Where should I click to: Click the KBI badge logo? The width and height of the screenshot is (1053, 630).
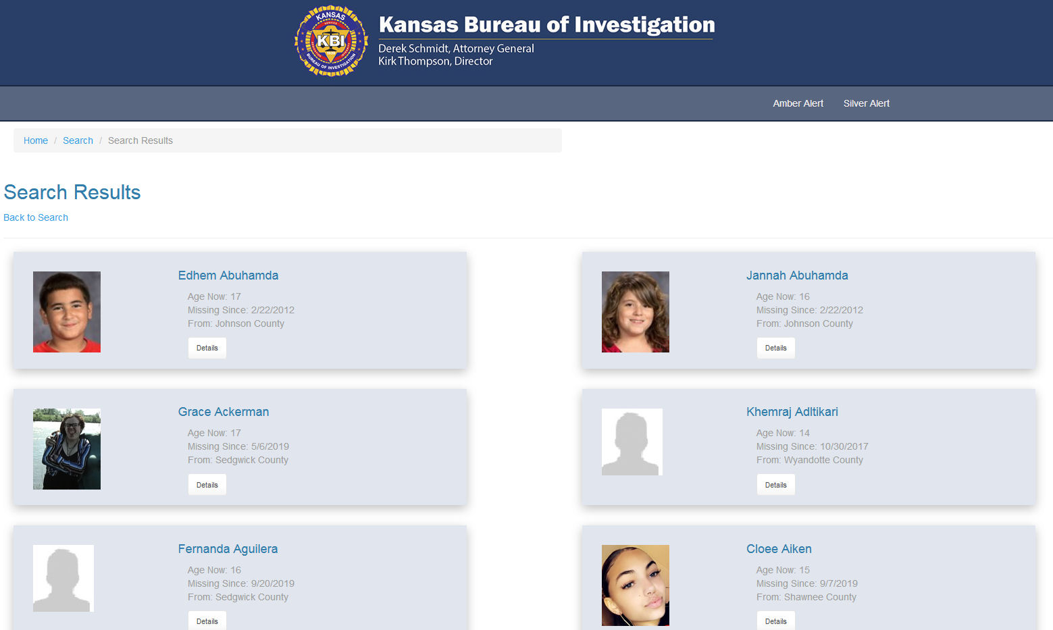pyautogui.click(x=331, y=41)
